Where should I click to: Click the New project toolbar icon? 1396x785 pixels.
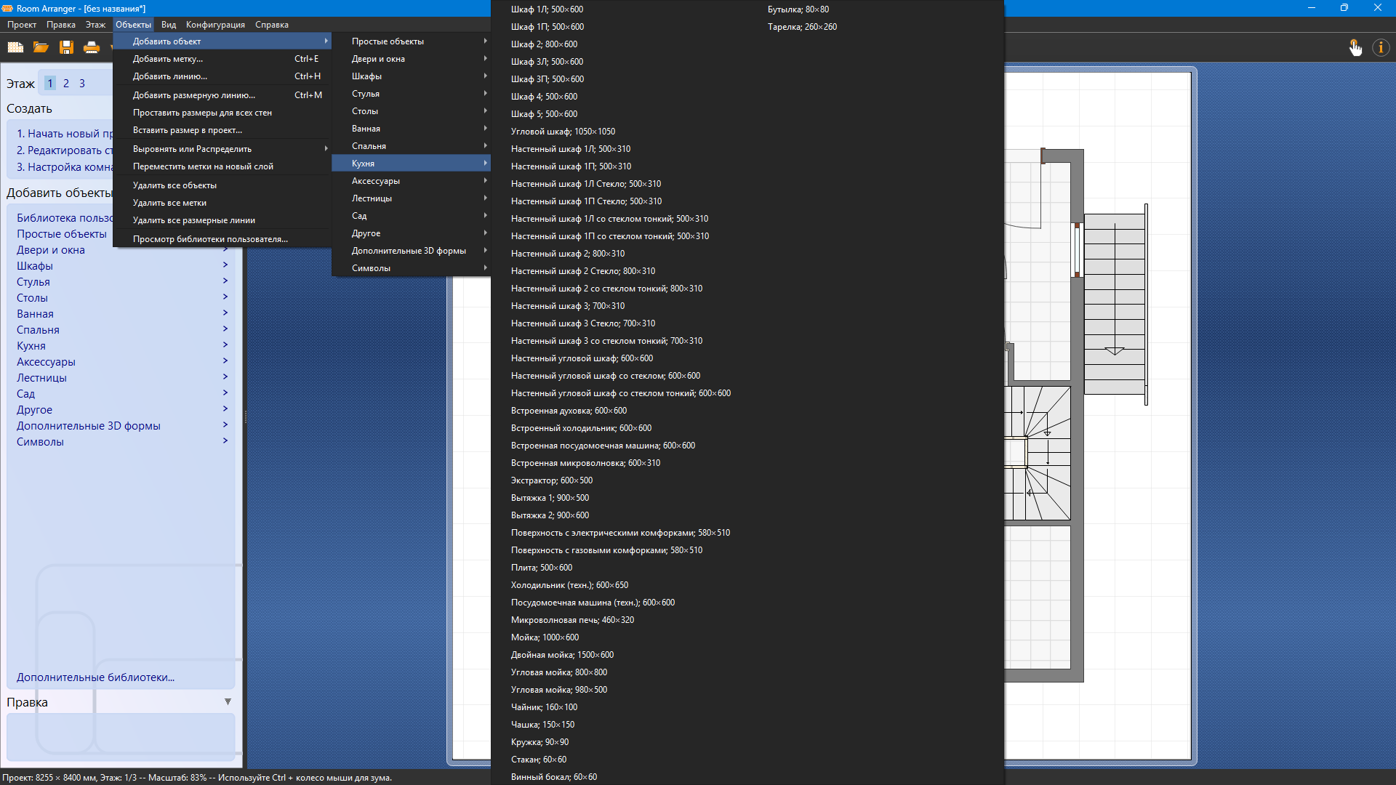[x=15, y=47]
